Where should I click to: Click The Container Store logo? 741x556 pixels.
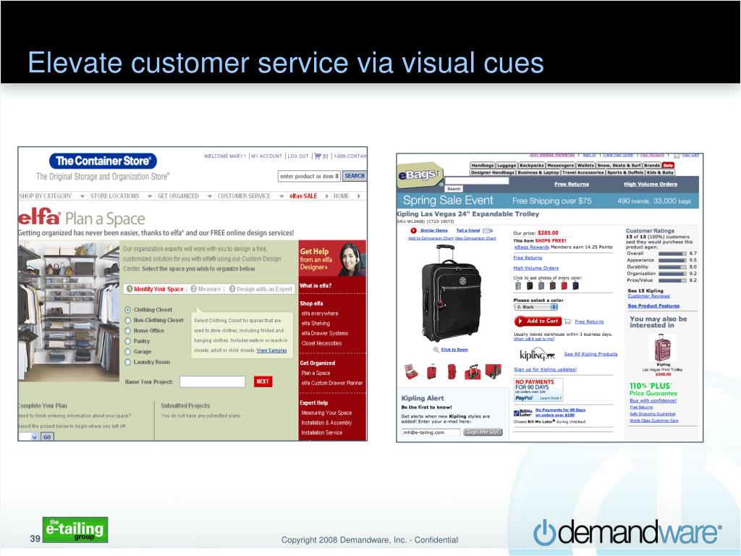(x=103, y=161)
